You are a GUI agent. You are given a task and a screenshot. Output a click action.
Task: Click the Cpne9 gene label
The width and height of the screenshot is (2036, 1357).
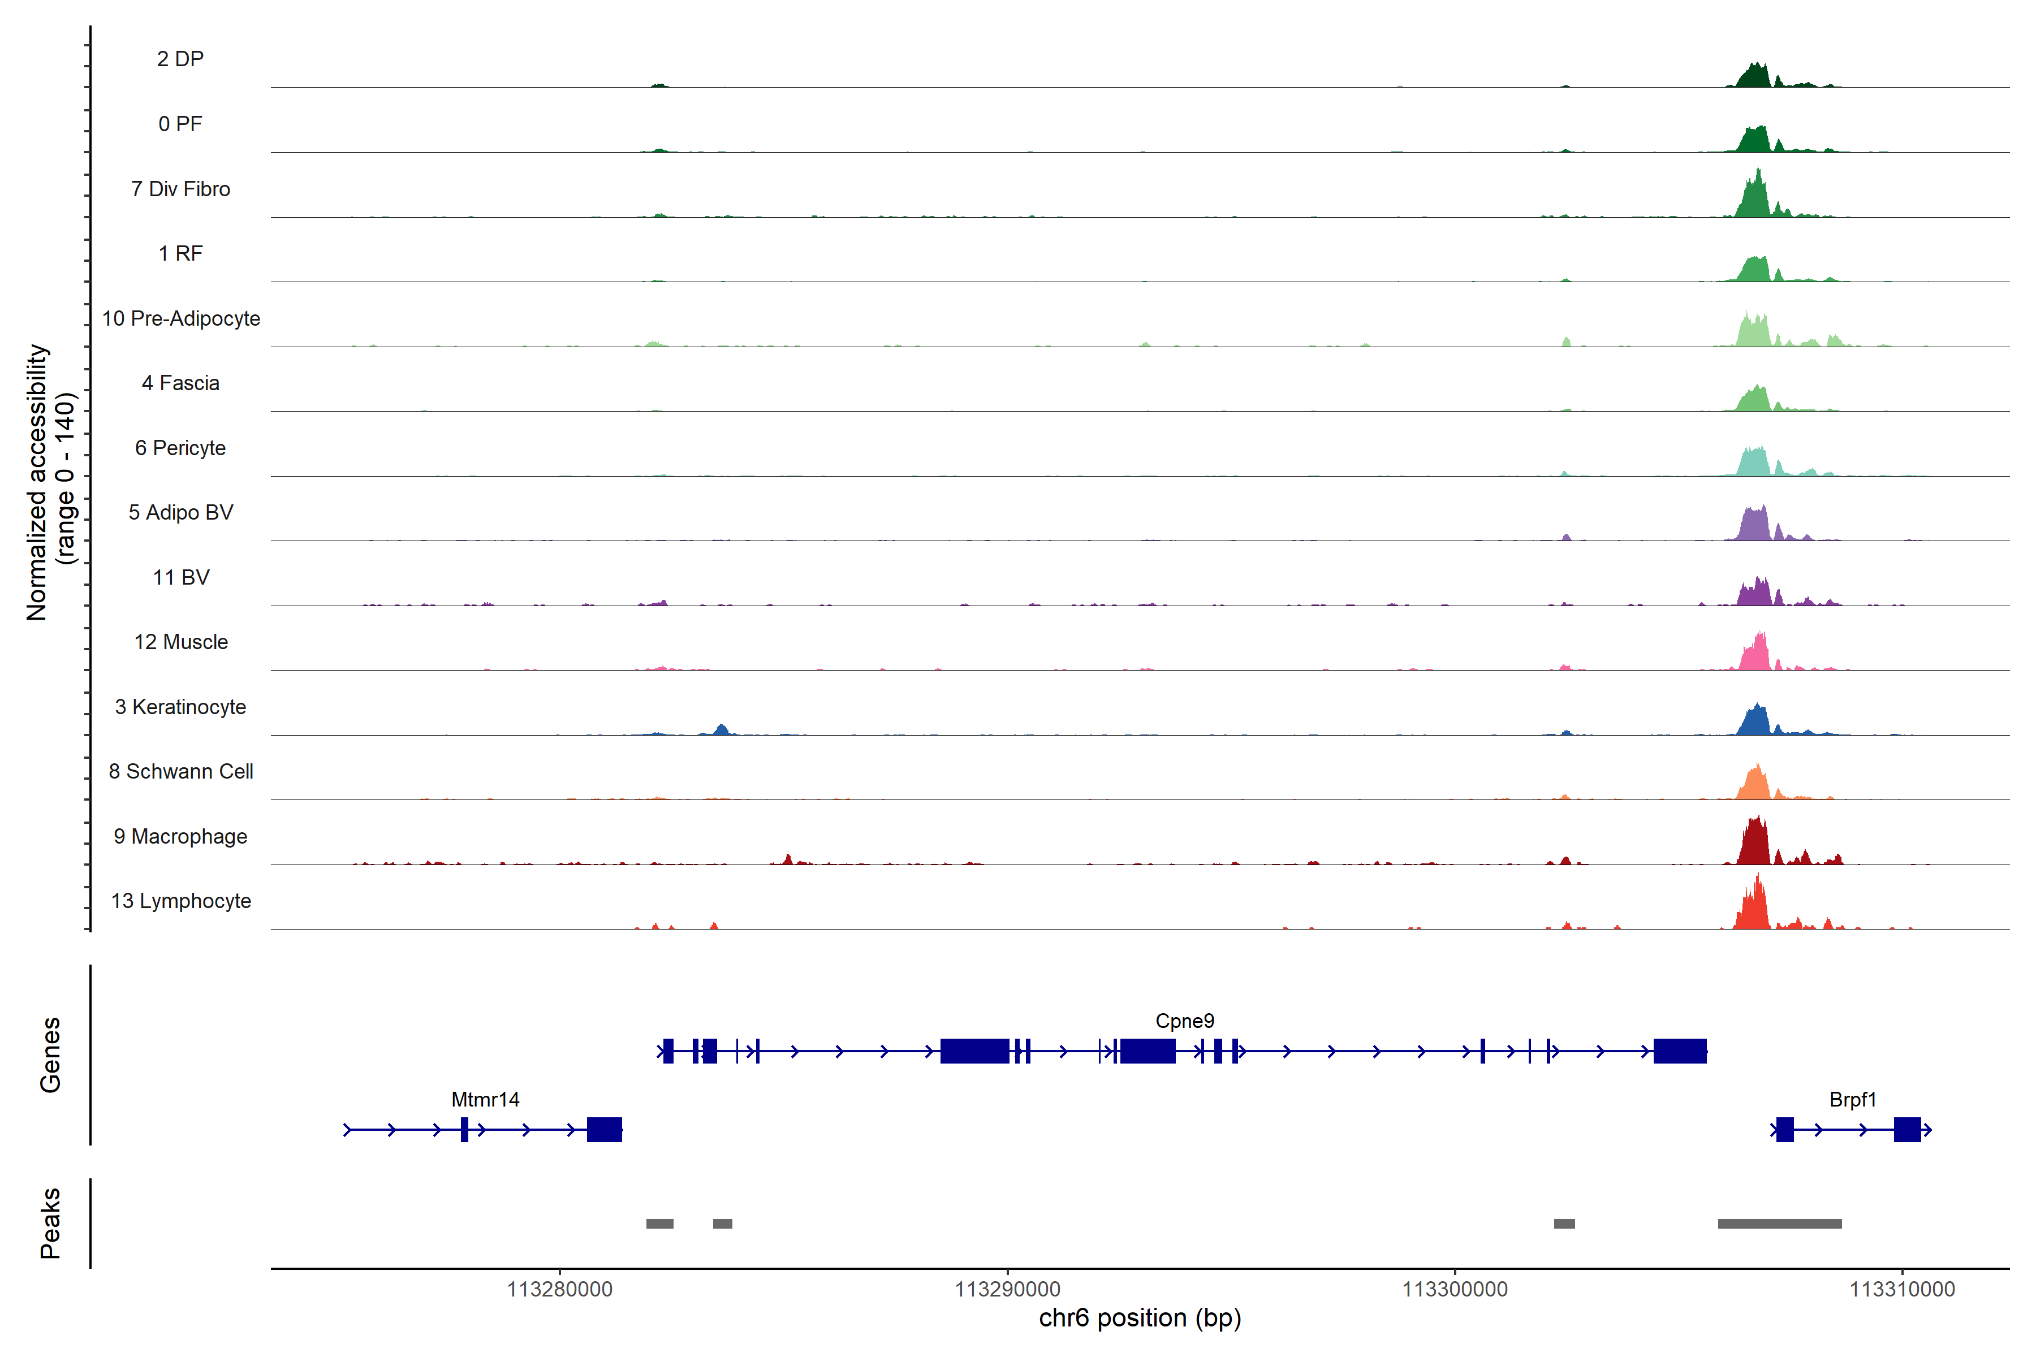coord(1184,1021)
